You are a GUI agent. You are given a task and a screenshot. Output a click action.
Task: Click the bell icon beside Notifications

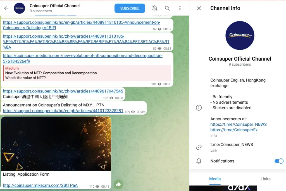pos(199,161)
